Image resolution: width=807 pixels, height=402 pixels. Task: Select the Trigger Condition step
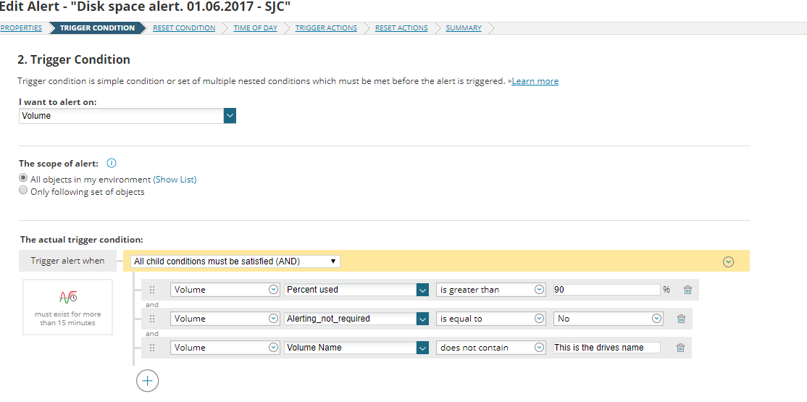click(97, 28)
